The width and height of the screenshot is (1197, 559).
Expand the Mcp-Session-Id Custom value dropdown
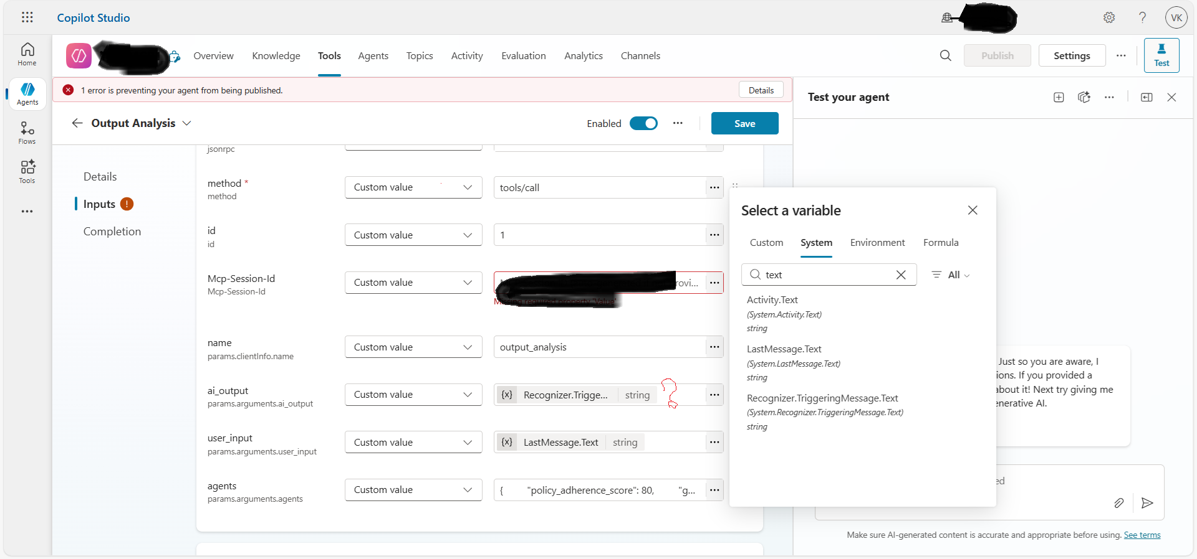click(413, 283)
